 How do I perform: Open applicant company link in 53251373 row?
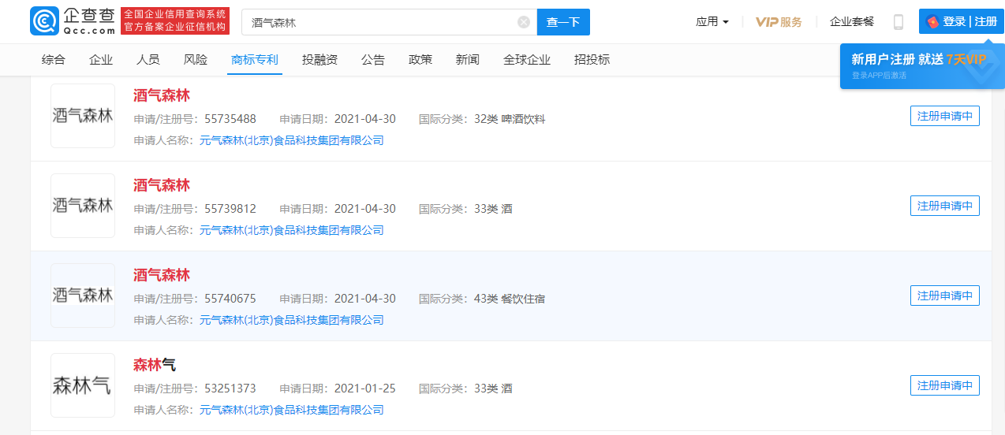pos(292,410)
